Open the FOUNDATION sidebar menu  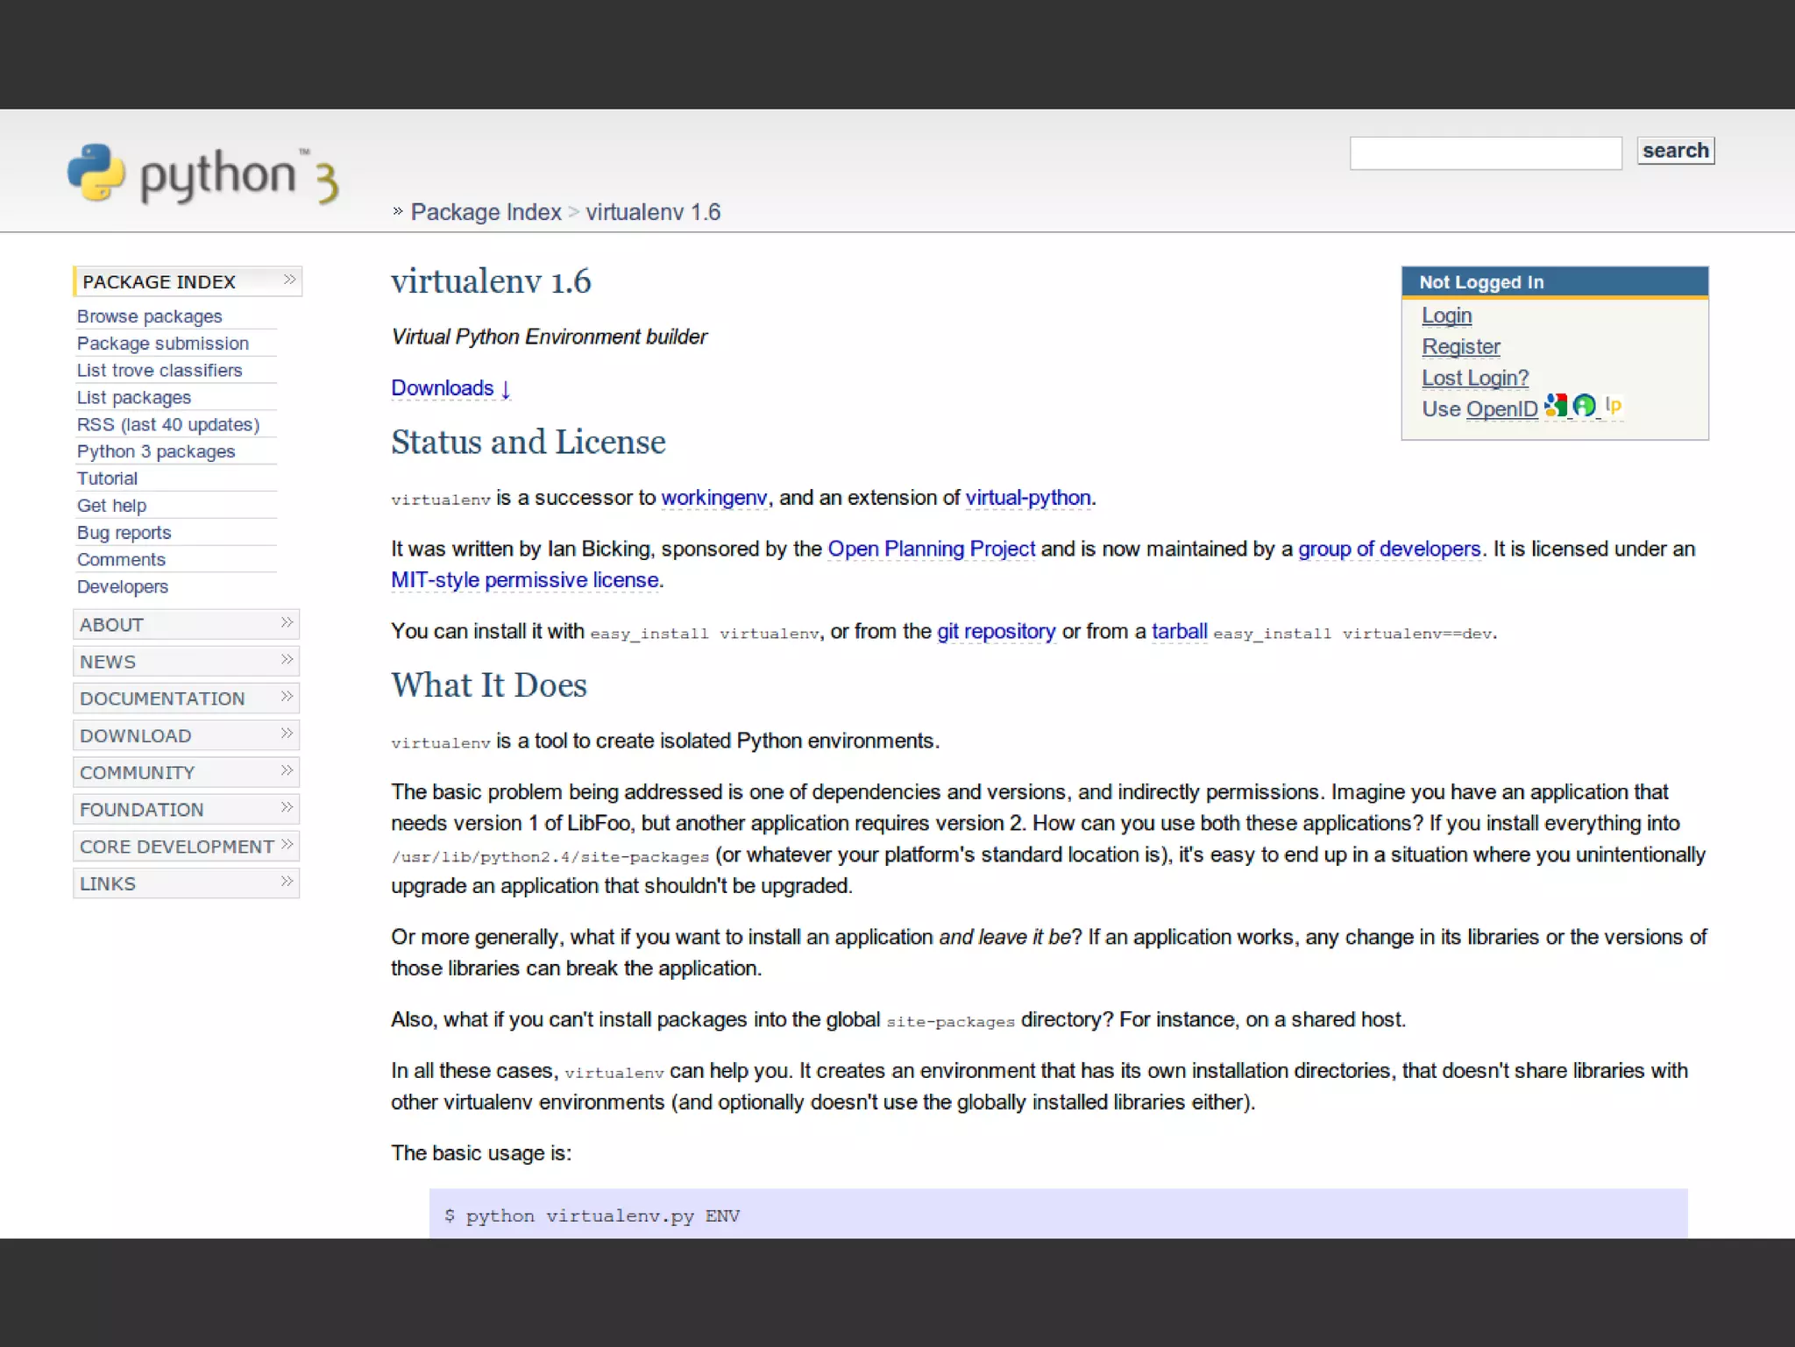click(x=141, y=810)
